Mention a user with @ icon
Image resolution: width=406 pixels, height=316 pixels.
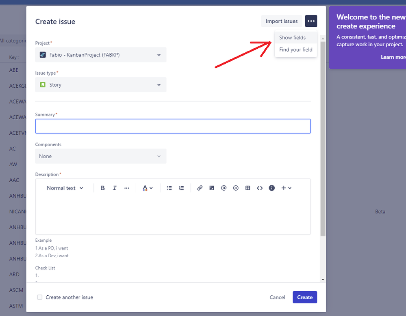(224, 188)
